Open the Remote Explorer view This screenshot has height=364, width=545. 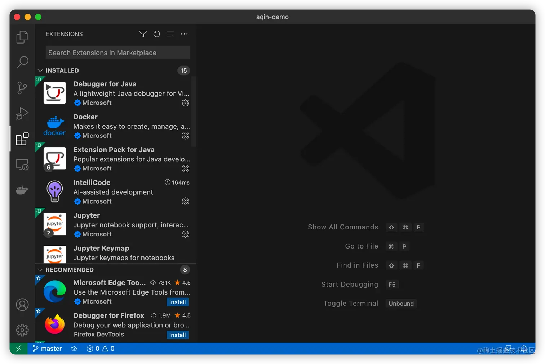pyautogui.click(x=22, y=164)
